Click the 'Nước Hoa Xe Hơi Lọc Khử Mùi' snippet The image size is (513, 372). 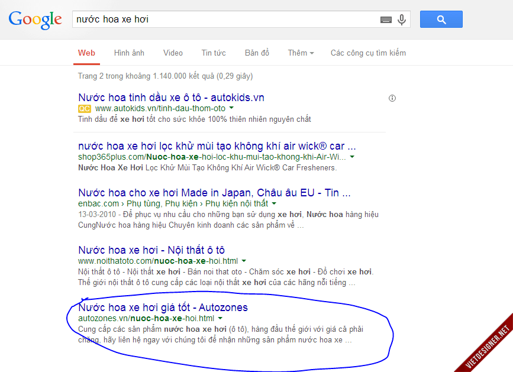(x=208, y=168)
